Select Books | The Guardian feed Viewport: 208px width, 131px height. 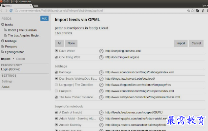point(22,30)
